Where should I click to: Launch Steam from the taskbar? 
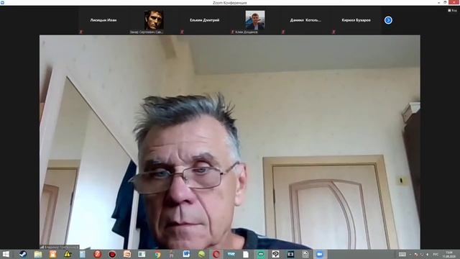pos(23,254)
